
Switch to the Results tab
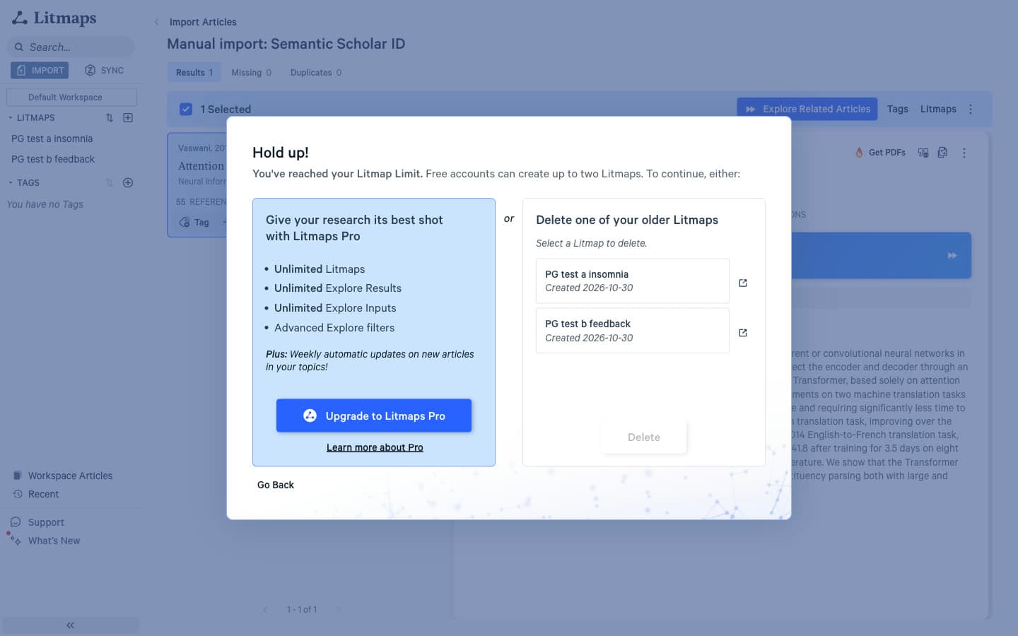click(x=194, y=73)
